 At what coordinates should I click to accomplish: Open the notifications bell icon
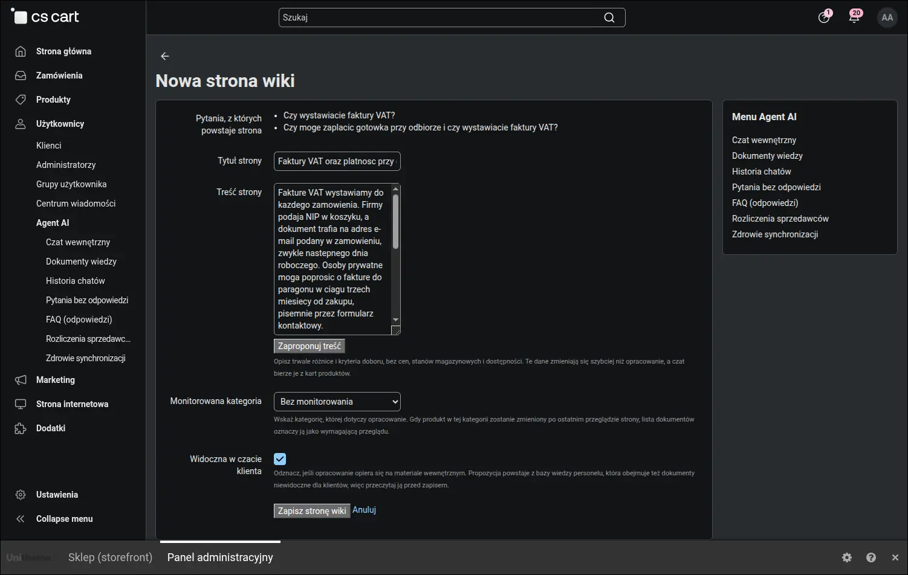(x=854, y=17)
